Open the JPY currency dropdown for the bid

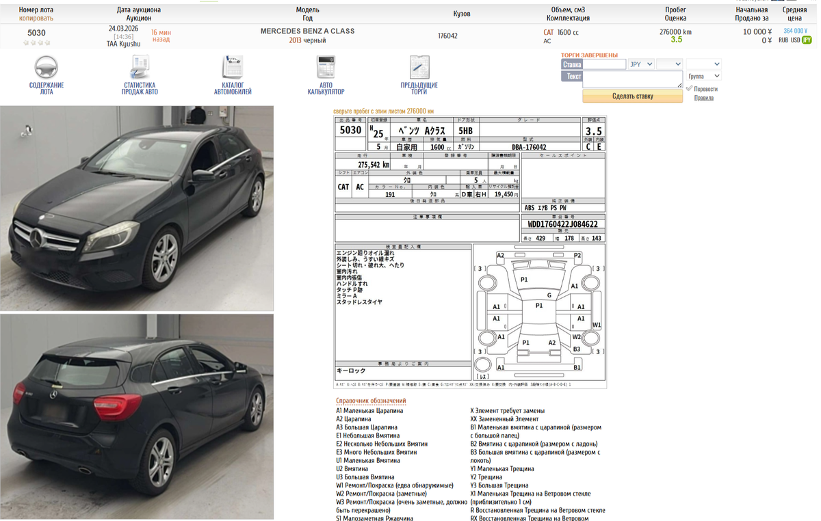(640, 64)
